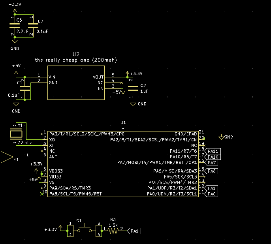This screenshot has height=244, width=271.
Task: Click the +3.3V power symbol beside S1
Action: 60,228
